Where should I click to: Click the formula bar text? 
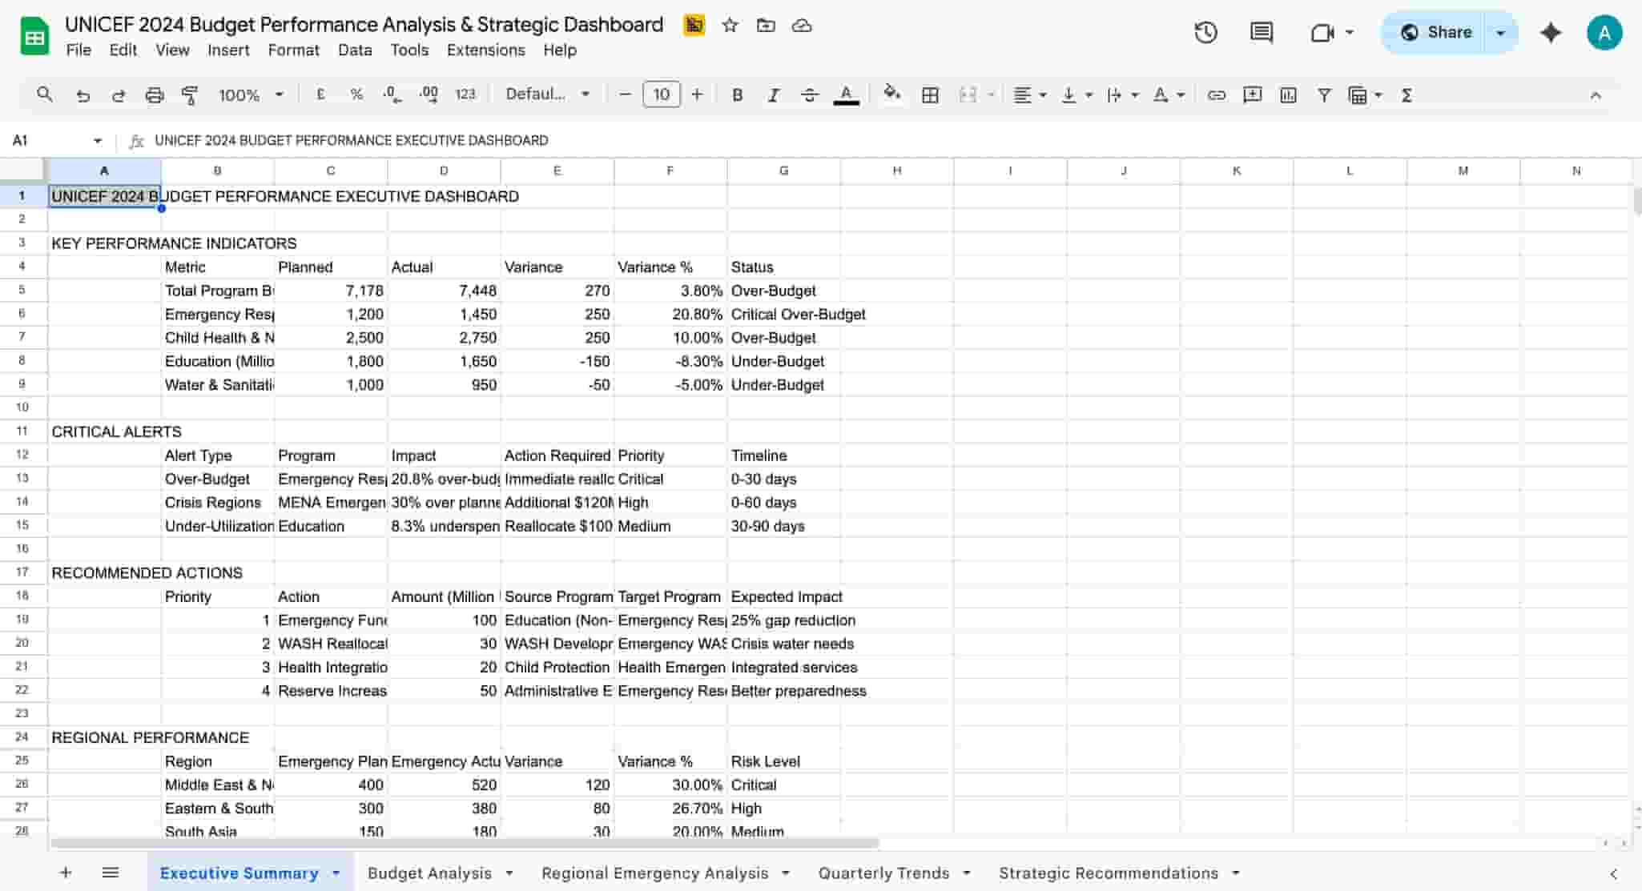(x=352, y=140)
